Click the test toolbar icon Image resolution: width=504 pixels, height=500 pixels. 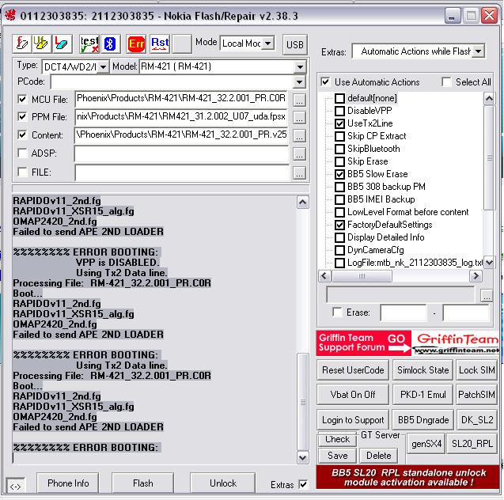(89, 44)
